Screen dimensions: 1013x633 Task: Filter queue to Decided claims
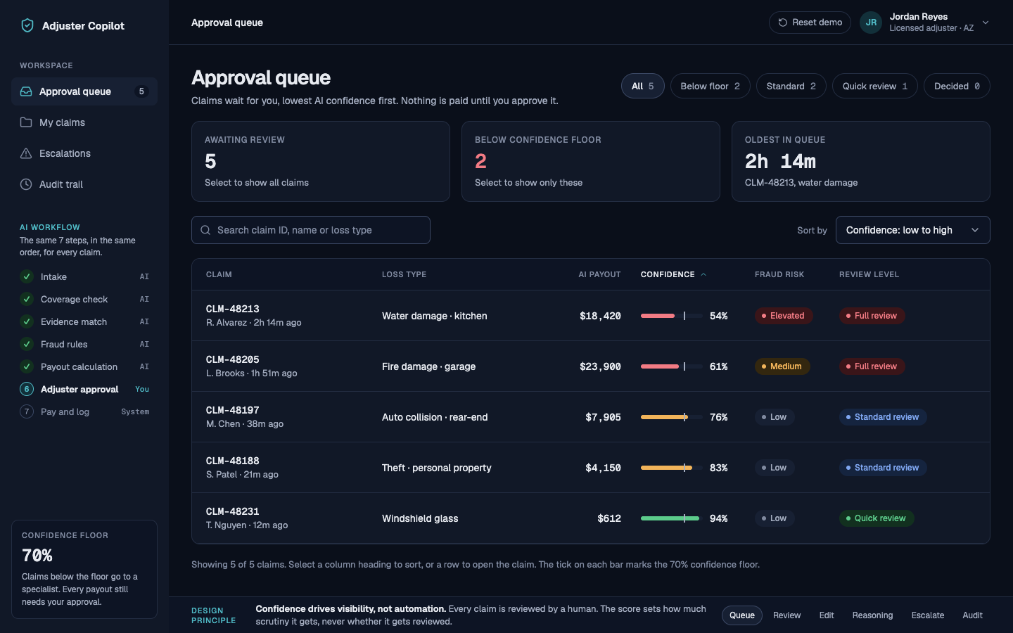coord(957,86)
